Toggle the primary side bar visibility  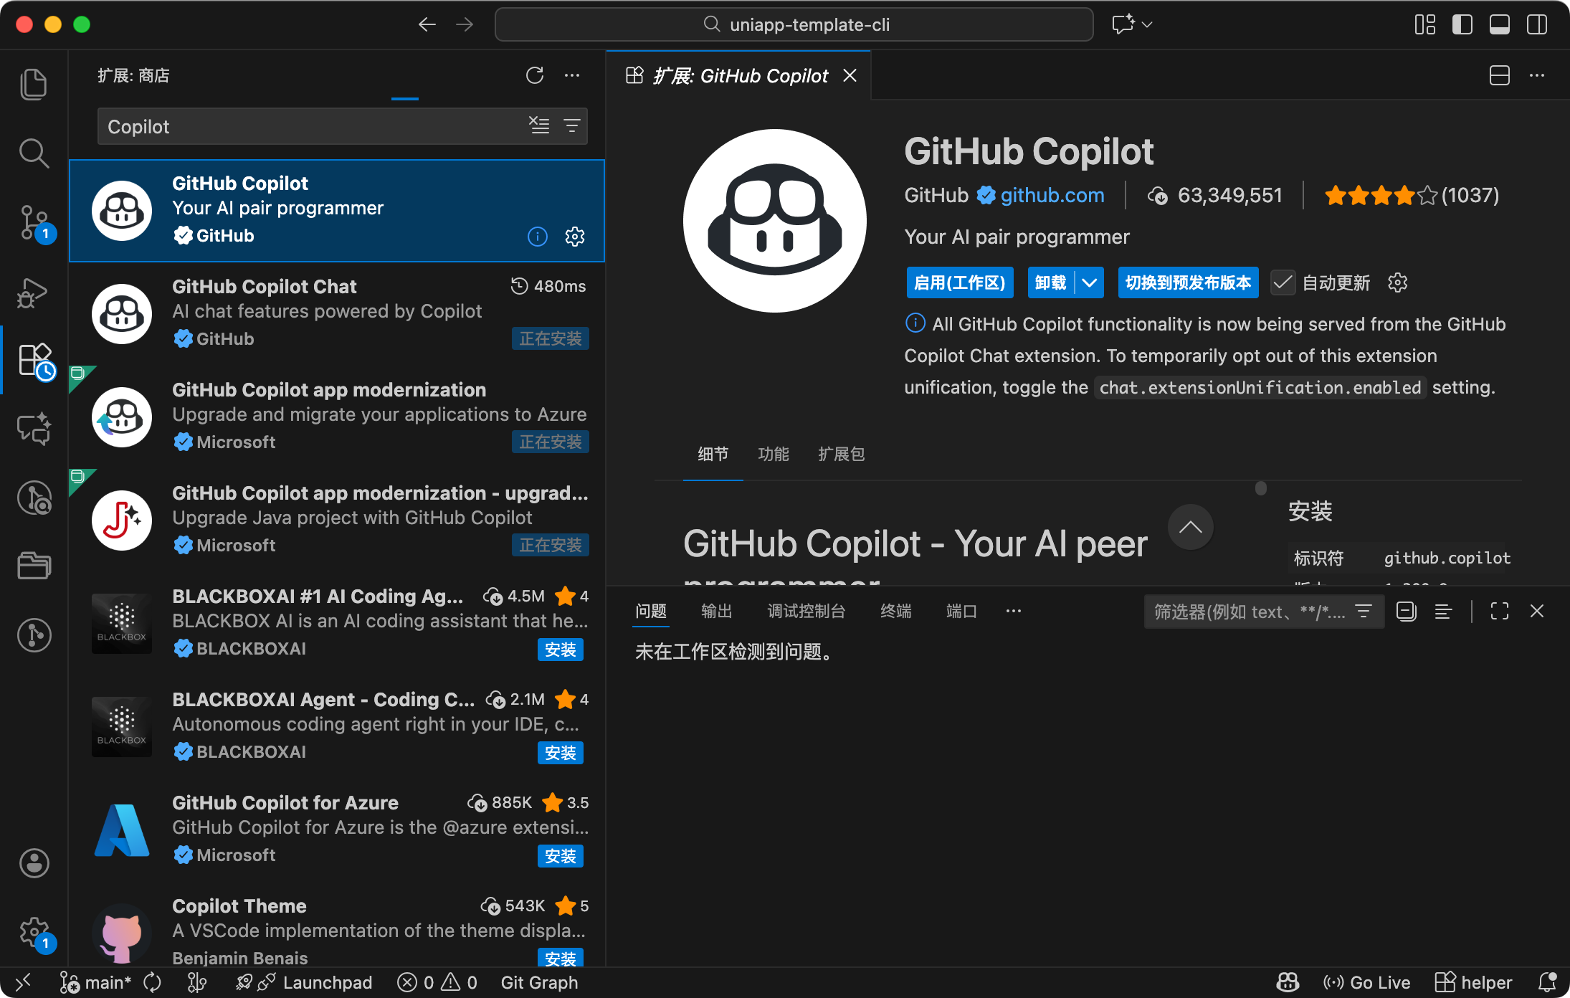tap(1462, 24)
